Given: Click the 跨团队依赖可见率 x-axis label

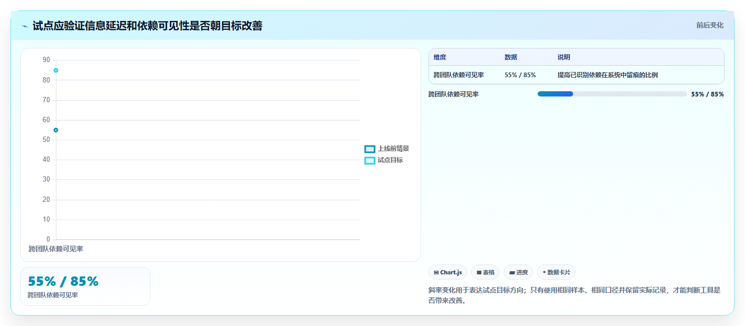Looking at the screenshot, I should 56,249.
